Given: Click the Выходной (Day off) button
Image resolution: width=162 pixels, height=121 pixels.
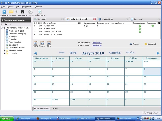Looking at the screenshot, I should (150, 44).
